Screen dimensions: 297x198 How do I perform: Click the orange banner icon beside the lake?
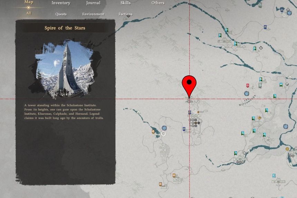click(153, 131)
